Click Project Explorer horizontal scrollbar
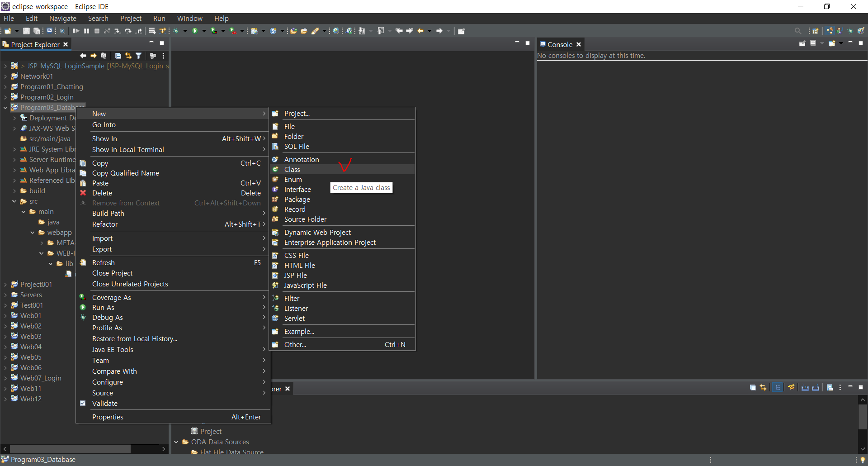Screen dimensions: 868x466 70,449
